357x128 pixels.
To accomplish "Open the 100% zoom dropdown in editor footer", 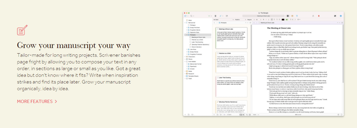I will (x=256, y=114).
